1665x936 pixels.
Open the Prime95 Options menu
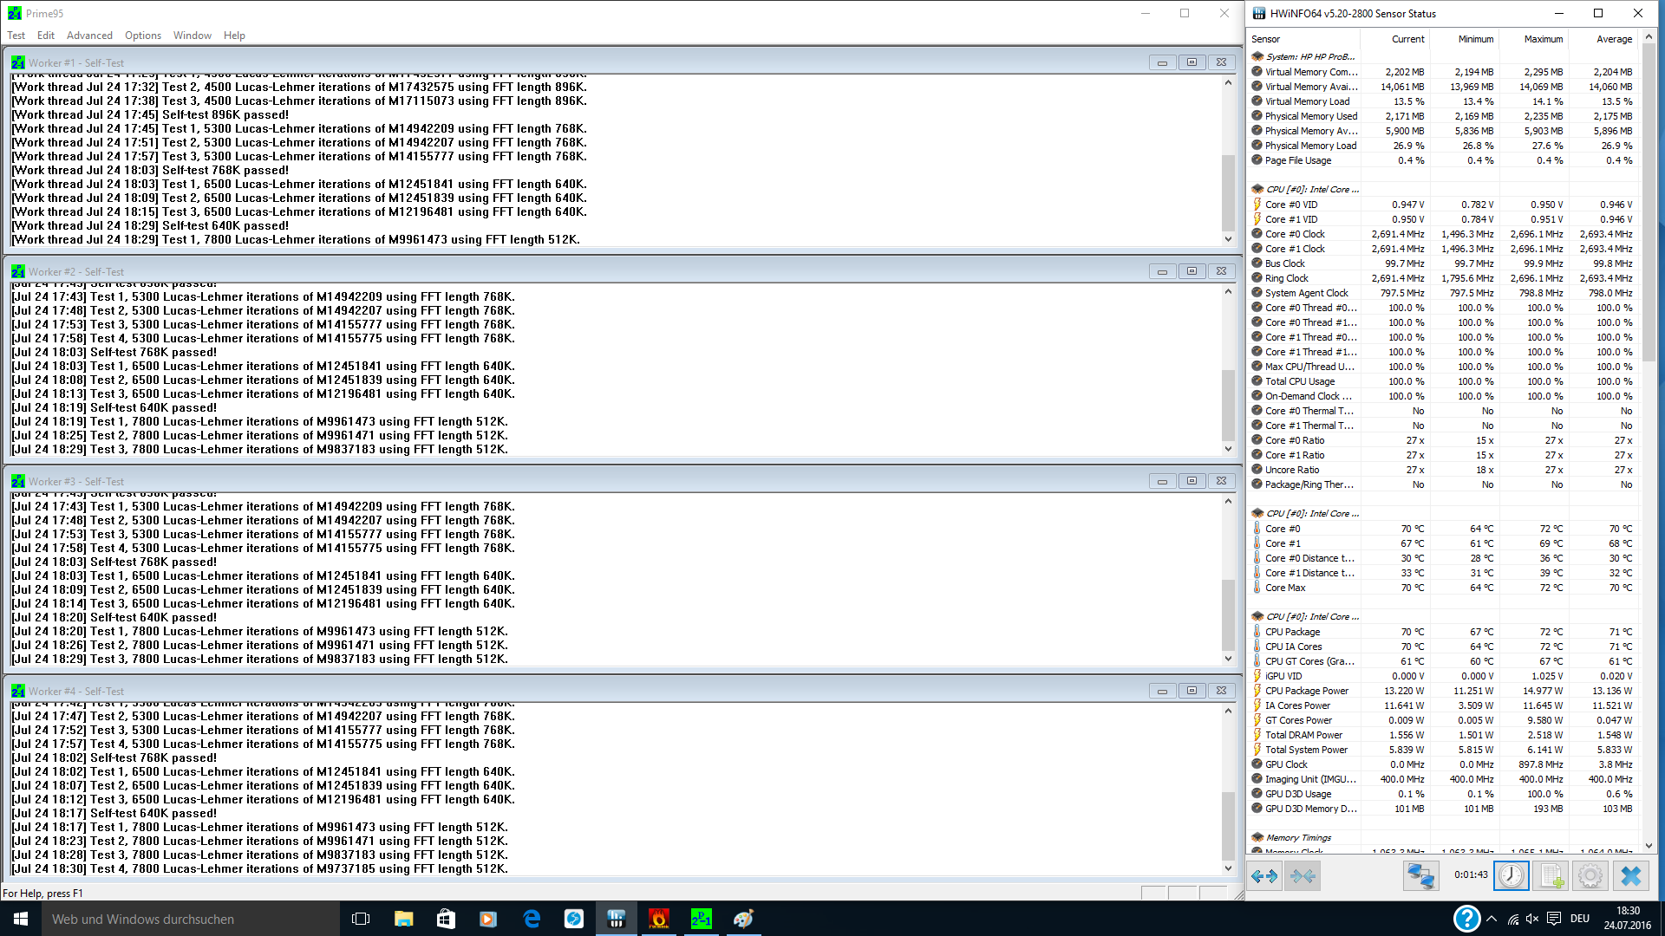(x=143, y=36)
